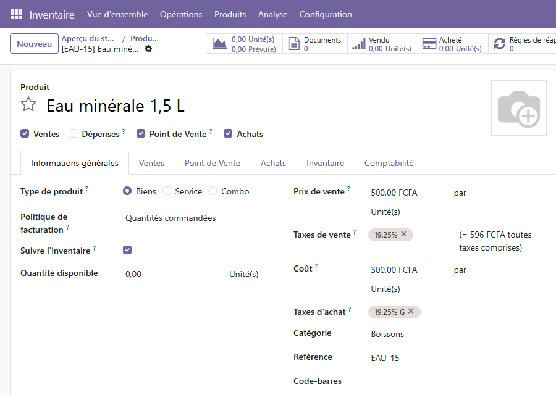Viewport: 556px width, 395px height.
Task: Open Vue d'ensemble menu
Action: coord(117,14)
